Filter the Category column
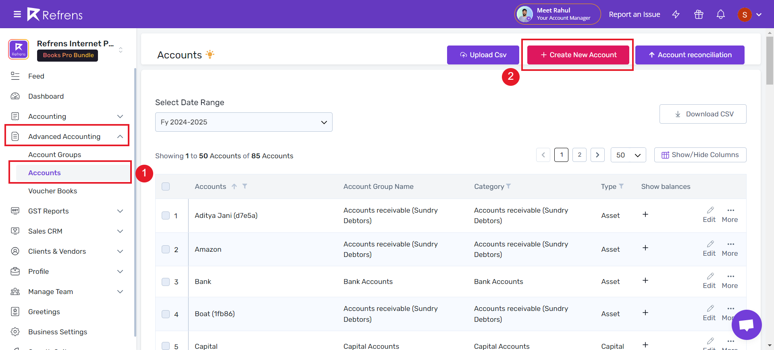774x350 pixels. [x=508, y=186]
